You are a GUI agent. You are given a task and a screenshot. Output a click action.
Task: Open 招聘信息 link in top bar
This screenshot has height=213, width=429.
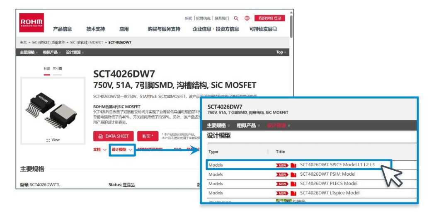pos(203,18)
